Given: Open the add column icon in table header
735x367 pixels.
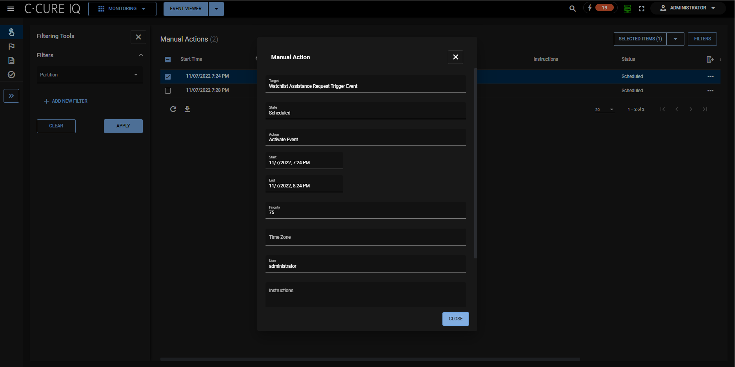Looking at the screenshot, I should click(710, 59).
